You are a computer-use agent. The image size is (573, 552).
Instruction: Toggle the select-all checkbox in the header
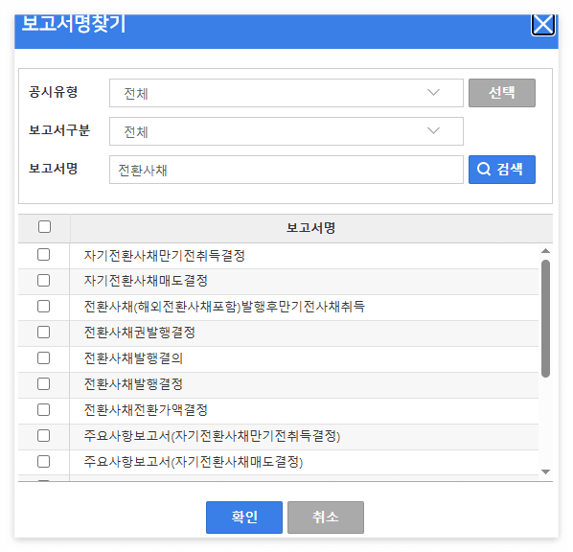click(x=44, y=227)
